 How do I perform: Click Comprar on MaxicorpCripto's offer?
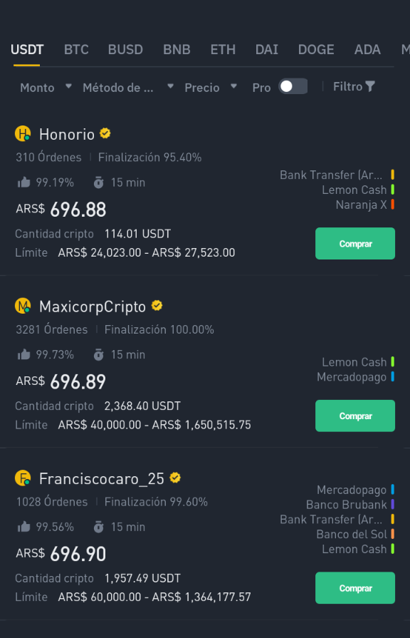click(355, 416)
